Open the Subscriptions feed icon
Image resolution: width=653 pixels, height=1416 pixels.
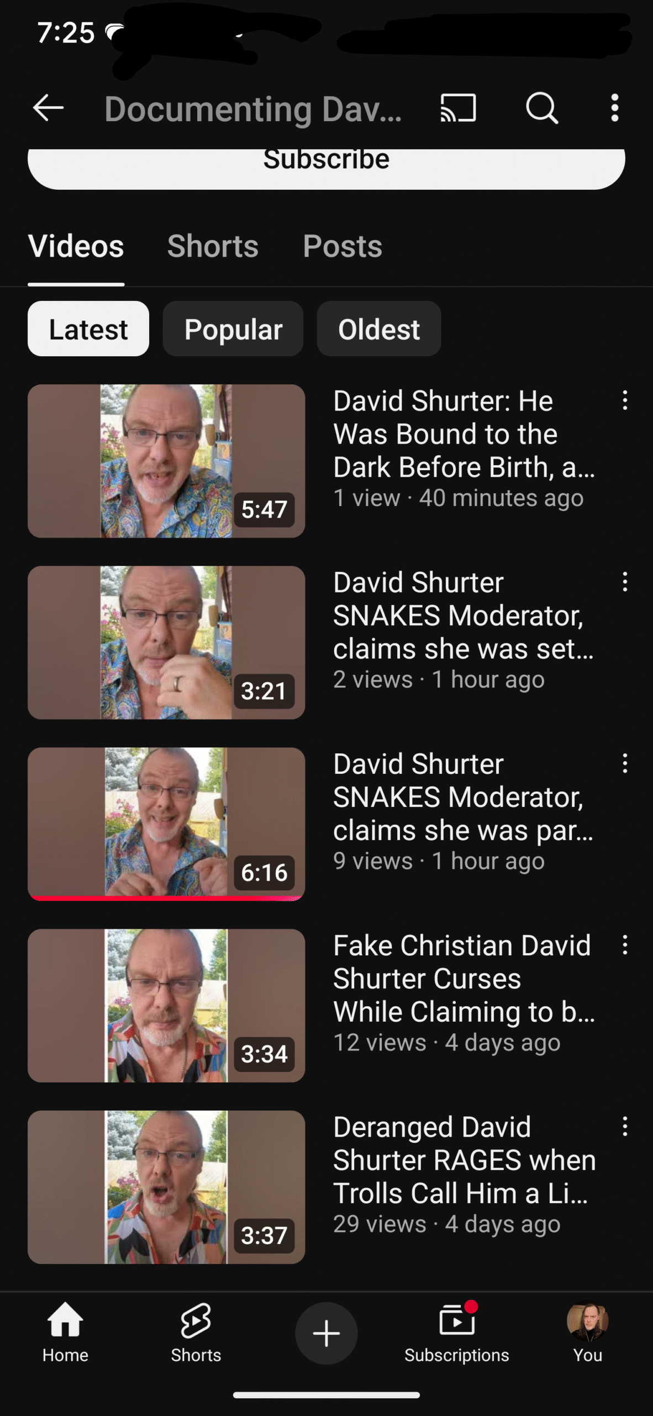coord(457,1333)
